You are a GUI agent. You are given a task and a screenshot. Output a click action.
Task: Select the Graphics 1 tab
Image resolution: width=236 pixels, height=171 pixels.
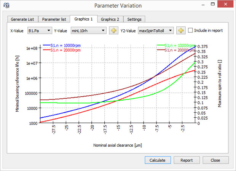tap(83, 19)
